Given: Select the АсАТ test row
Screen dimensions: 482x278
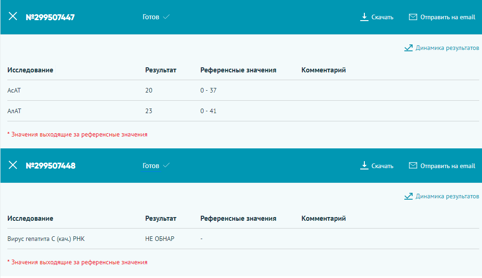Looking at the screenshot, I should coord(14,90).
